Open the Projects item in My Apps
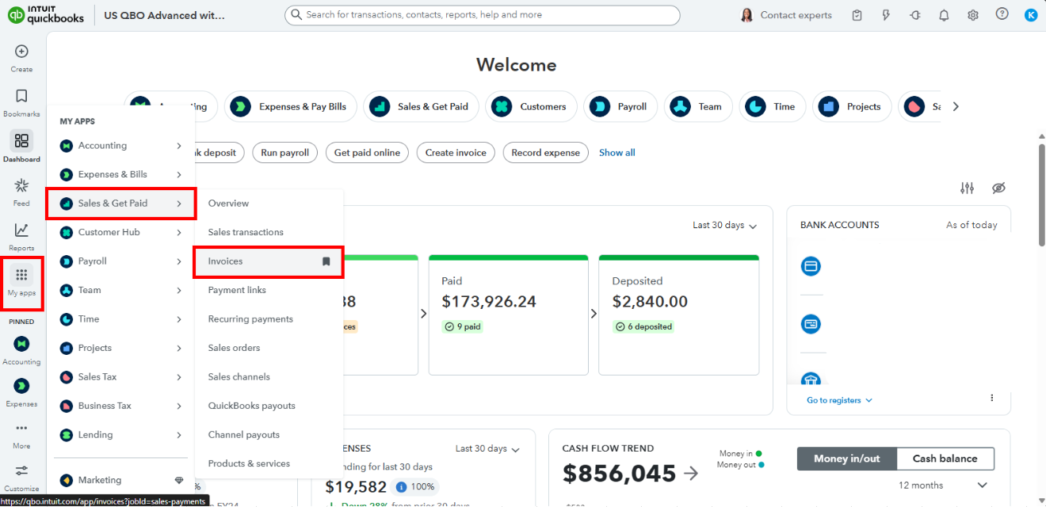The width and height of the screenshot is (1046, 507). (x=120, y=348)
